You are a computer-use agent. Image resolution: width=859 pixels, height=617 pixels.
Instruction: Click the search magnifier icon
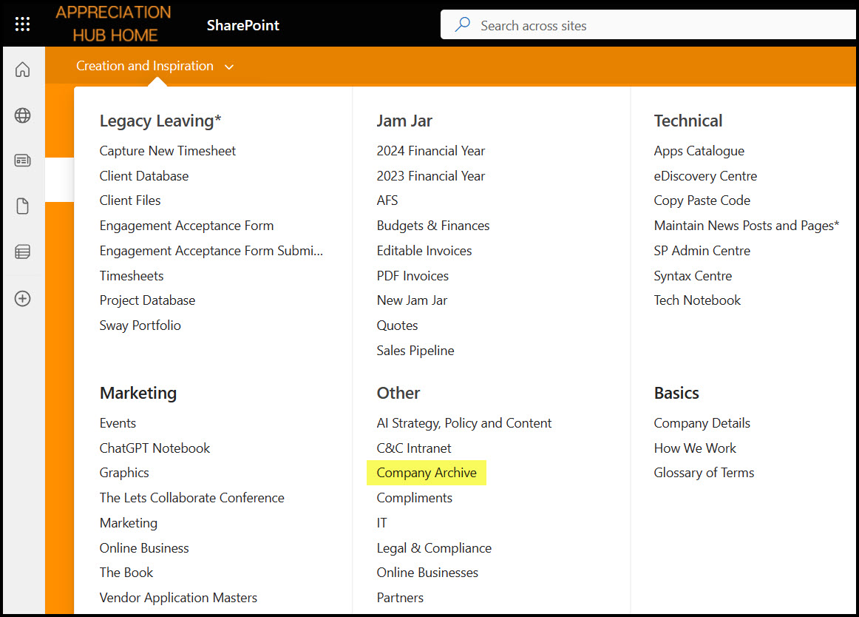tap(463, 25)
